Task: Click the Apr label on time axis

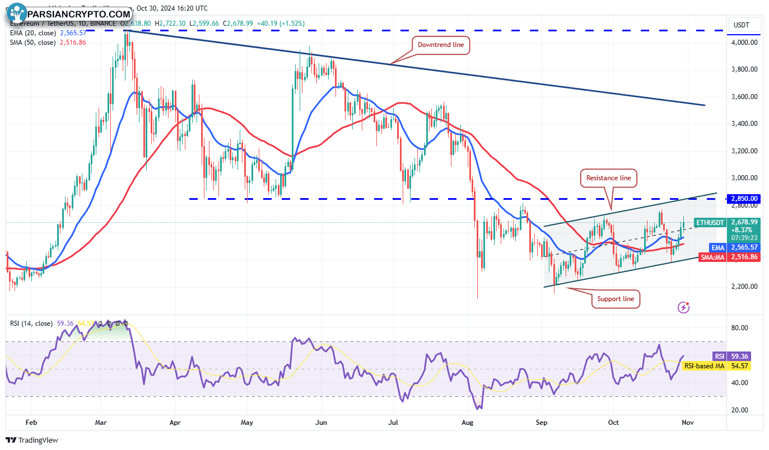Action: 175,423
